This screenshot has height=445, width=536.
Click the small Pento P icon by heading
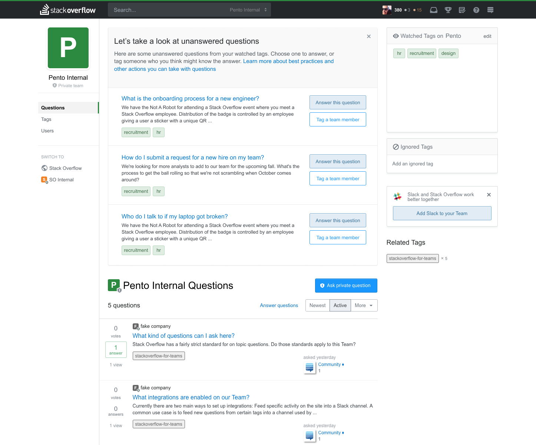tap(114, 286)
